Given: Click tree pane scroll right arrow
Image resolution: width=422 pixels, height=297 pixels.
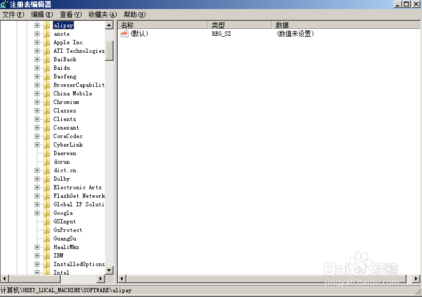Looking at the screenshot, I should 101,278.
